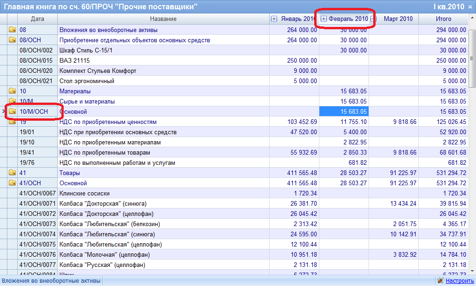Viewport: 476px width, 286px height.
Task: Click the folder icon beside 10/М/ОСН
Action: [12, 111]
